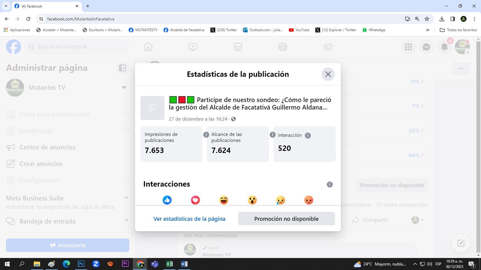Image resolution: width=481 pixels, height=270 pixels.
Task: Click the Haha laughing reaction icon
Action: 224,200
